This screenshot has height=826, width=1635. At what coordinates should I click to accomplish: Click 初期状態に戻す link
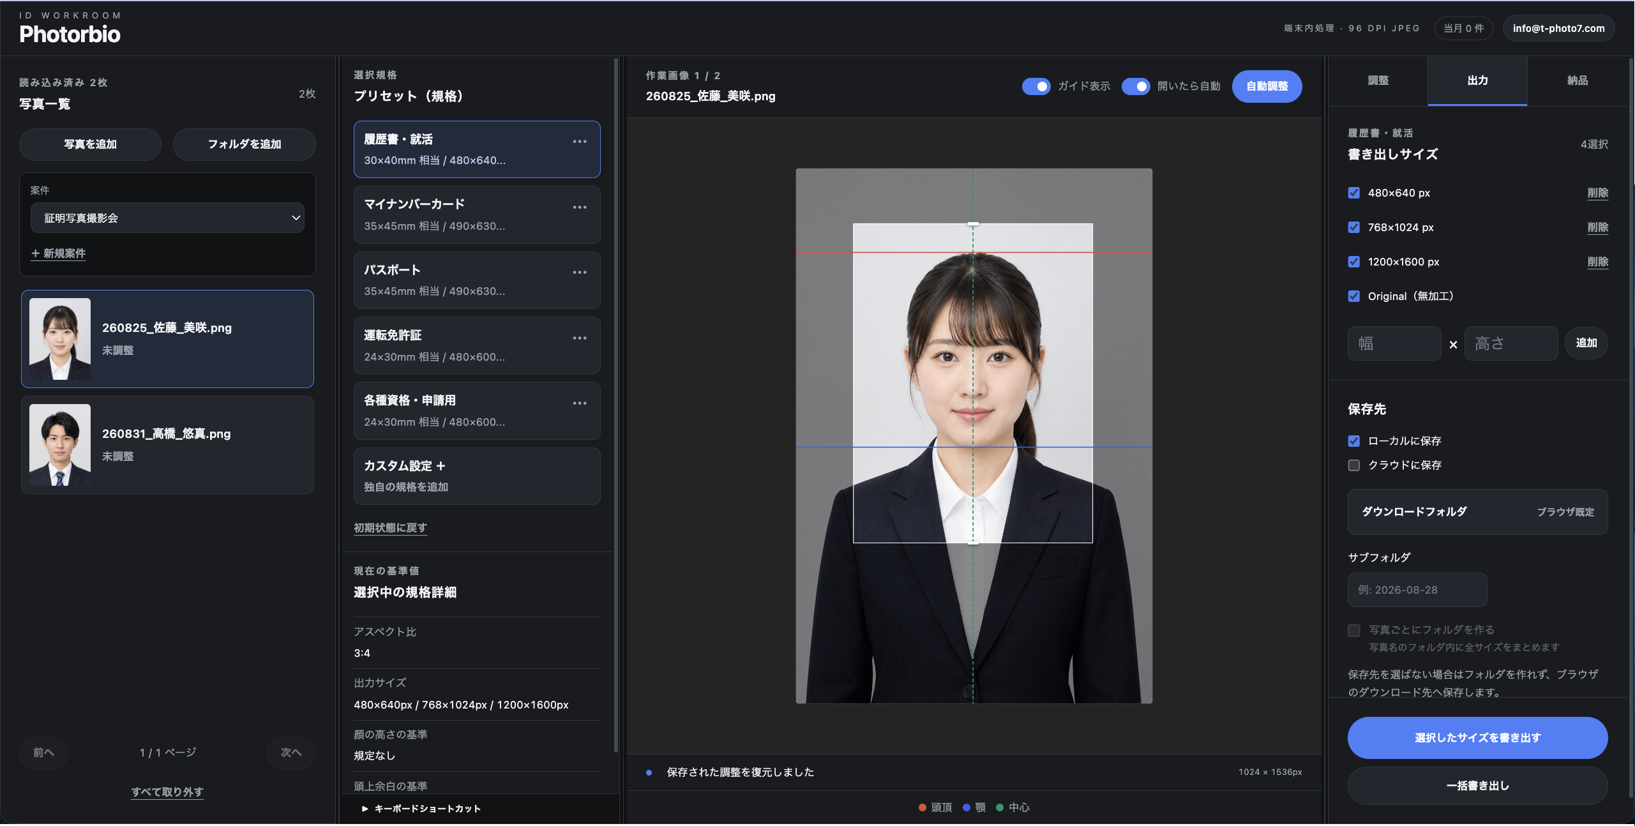(x=390, y=528)
